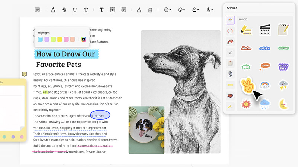Click the Favorite Pets heading
This screenshot has width=298, height=167.
(x=58, y=65)
